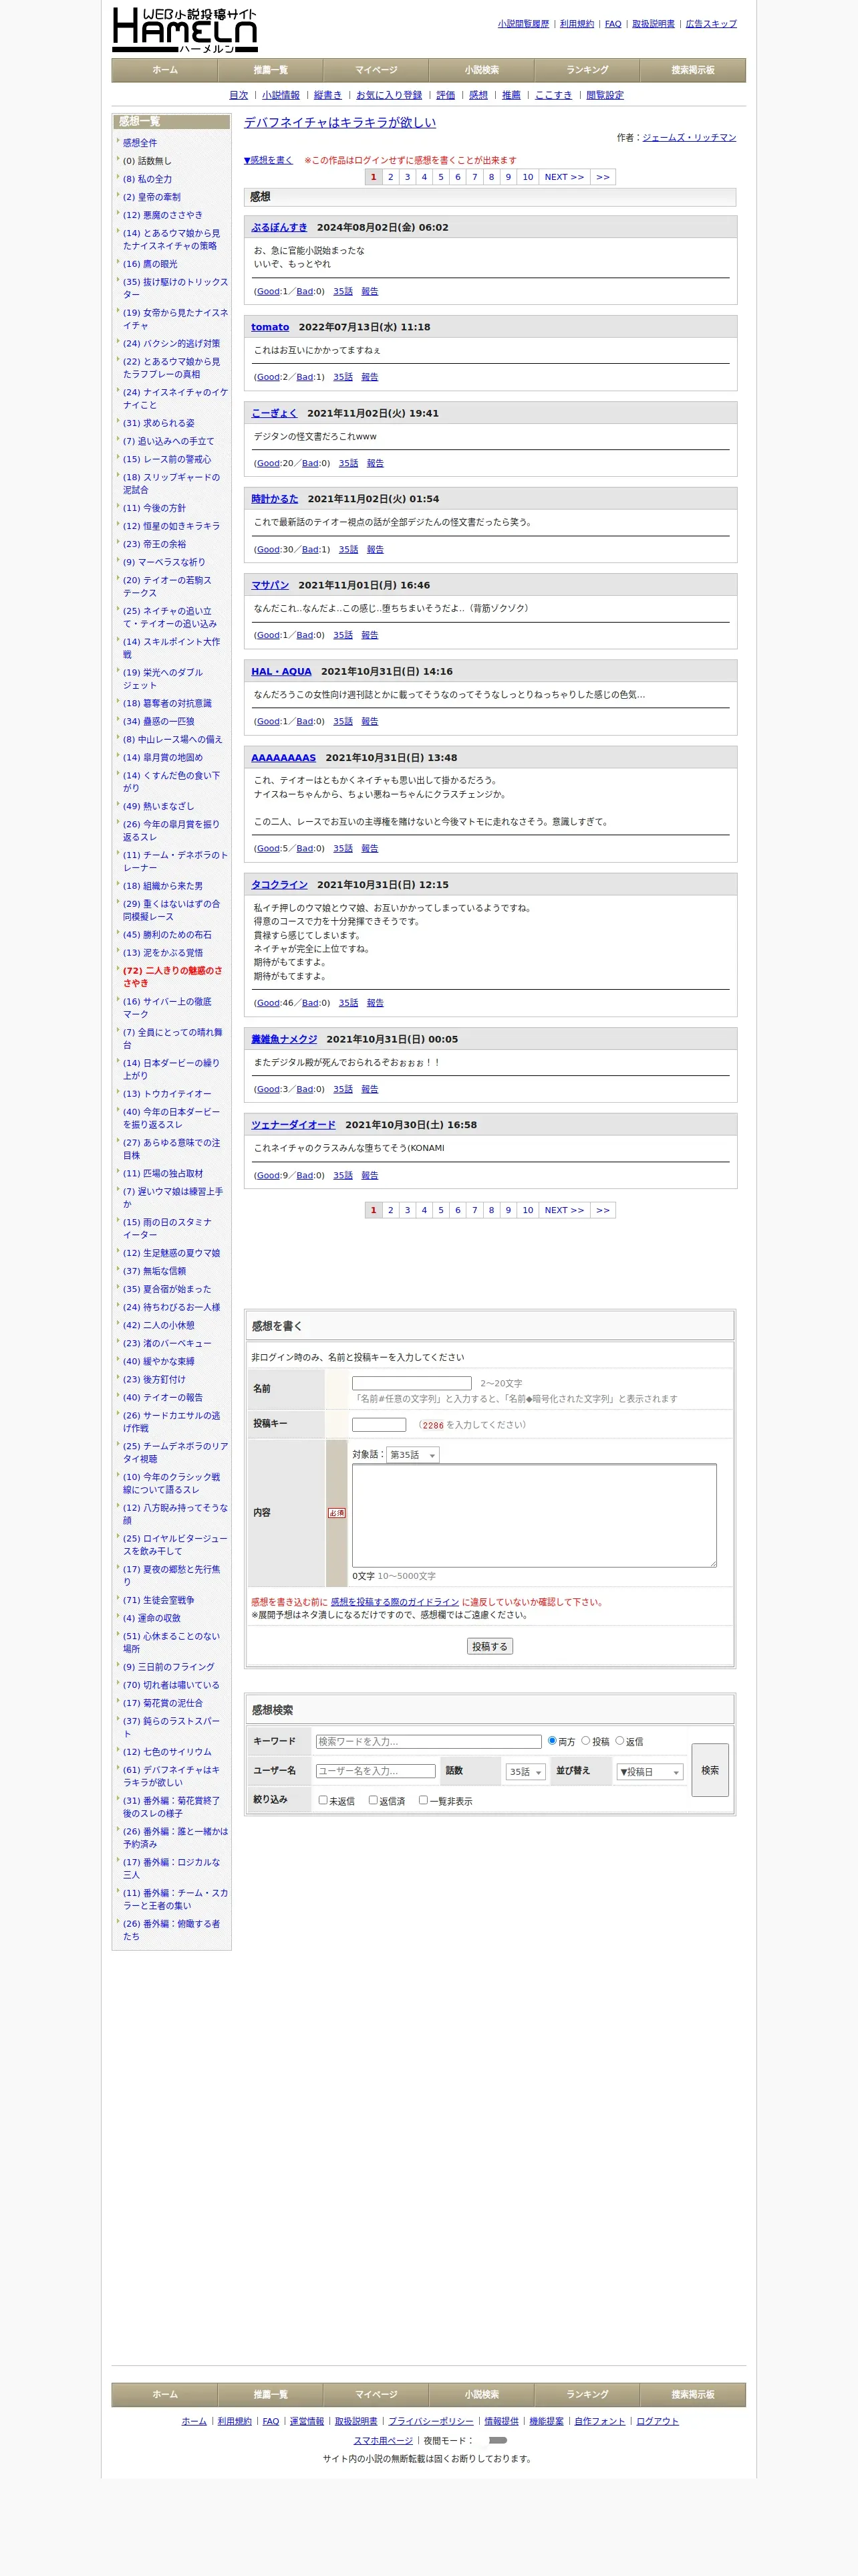Click Good on tomato's comment

click(269, 377)
